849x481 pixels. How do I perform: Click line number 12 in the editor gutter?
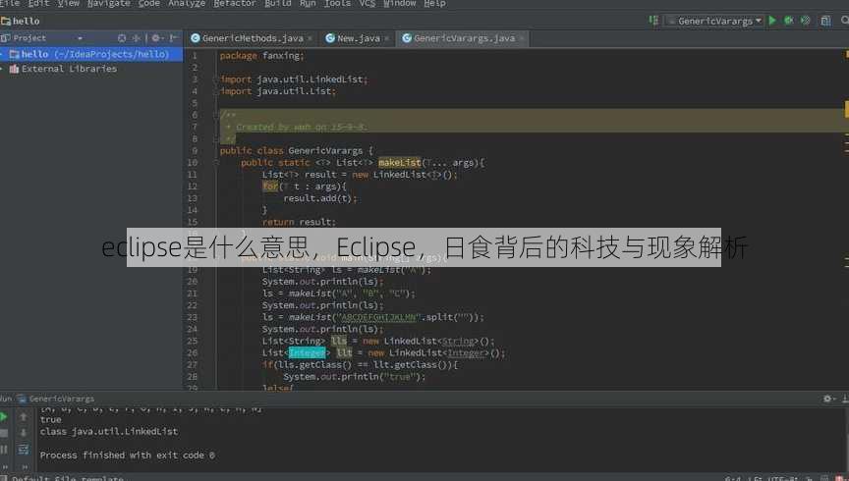[193, 187]
